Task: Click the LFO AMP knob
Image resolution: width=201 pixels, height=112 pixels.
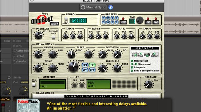Action: coord(82,85)
